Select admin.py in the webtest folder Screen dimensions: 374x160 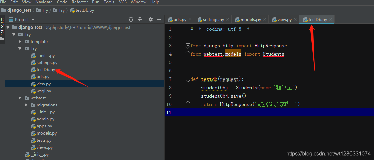46,119
